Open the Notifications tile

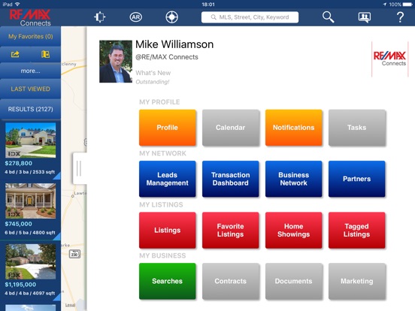(293, 128)
